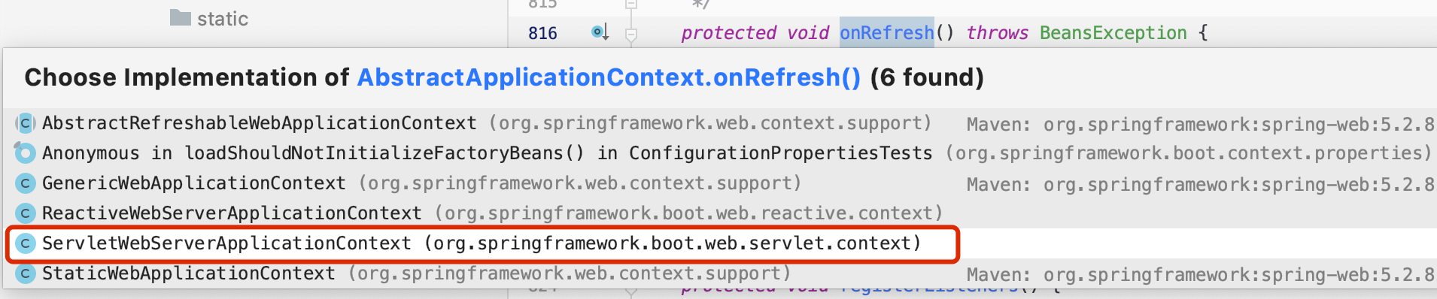Image resolution: width=1437 pixels, height=299 pixels.
Task: Click the static folder icon
Action: (181, 17)
